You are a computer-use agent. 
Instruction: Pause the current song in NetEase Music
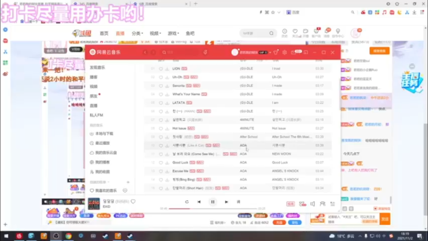tap(212, 202)
